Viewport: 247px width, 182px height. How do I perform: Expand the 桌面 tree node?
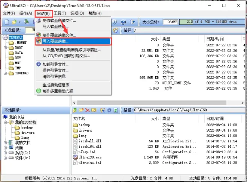click(5, 148)
